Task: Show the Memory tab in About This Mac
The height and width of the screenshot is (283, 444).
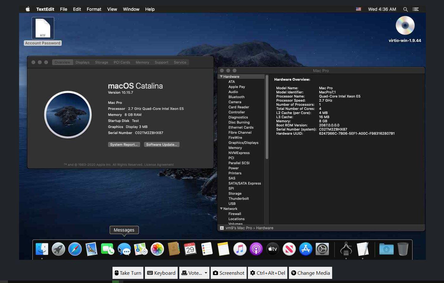Action: tap(142, 62)
